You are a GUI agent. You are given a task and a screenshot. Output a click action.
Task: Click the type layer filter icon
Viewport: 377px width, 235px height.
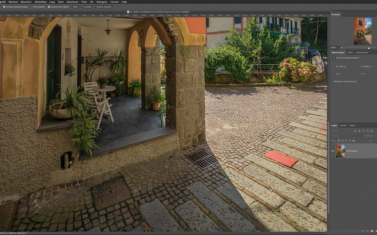[363, 131]
